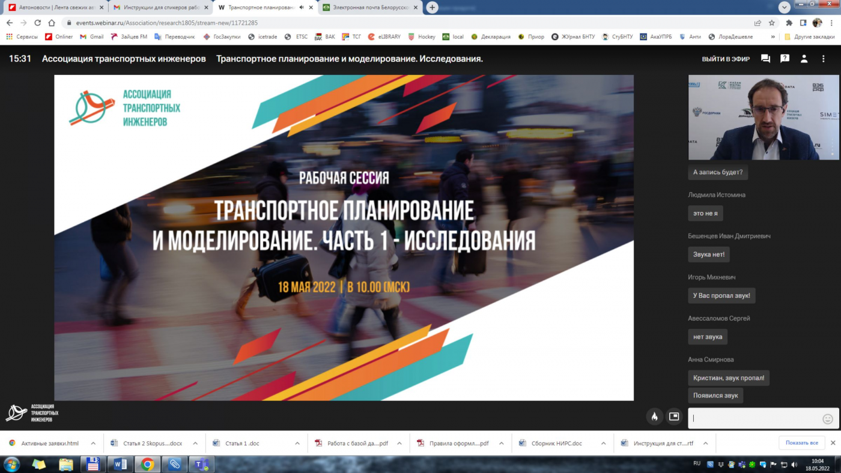Click chat author name Игорь Михневич
Viewport: 841px width, 473px height.
tap(712, 277)
